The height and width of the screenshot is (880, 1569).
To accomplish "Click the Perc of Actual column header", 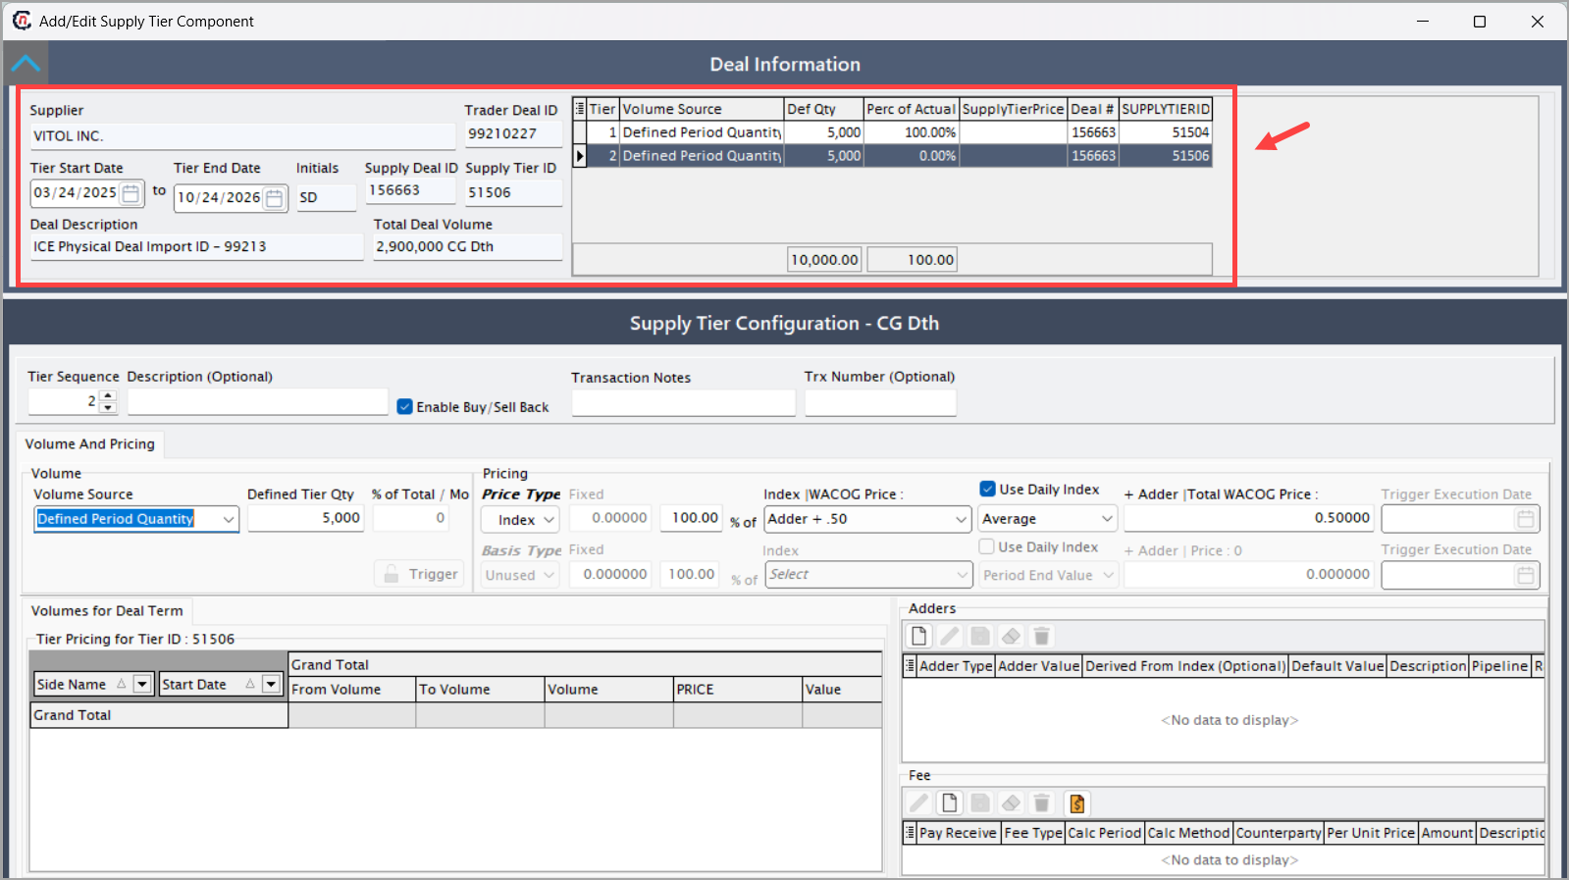I will 911,109.
